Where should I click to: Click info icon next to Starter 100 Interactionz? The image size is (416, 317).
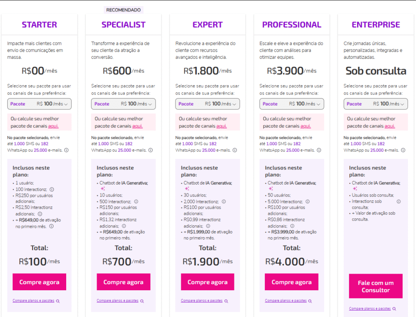52,189
